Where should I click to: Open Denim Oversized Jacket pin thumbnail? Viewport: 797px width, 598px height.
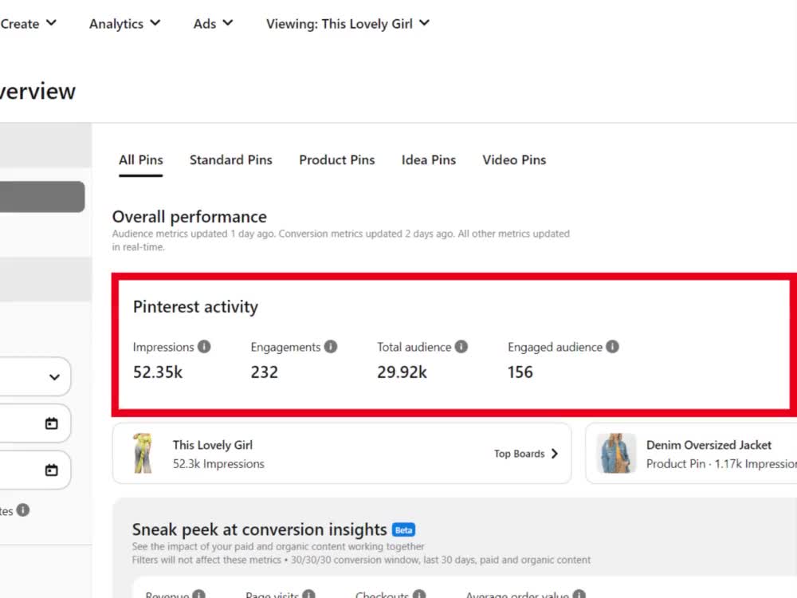point(616,453)
